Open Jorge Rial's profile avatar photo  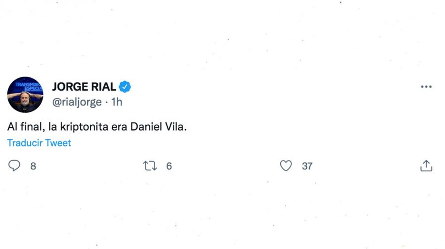pos(25,95)
